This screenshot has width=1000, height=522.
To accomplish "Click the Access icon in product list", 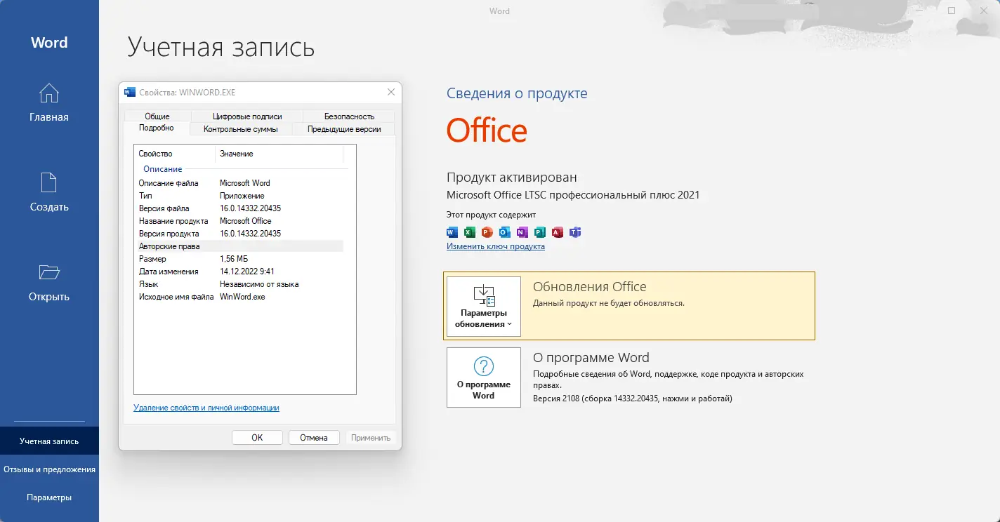I will (558, 232).
